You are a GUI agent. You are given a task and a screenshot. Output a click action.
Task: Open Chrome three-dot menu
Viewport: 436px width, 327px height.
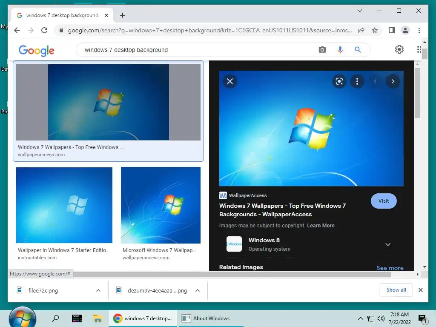click(x=419, y=30)
